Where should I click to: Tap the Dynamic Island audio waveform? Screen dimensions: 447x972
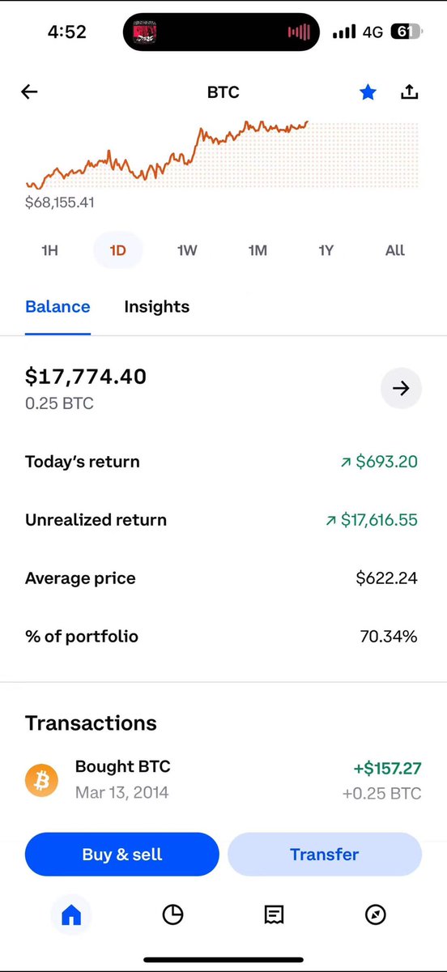point(300,32)
